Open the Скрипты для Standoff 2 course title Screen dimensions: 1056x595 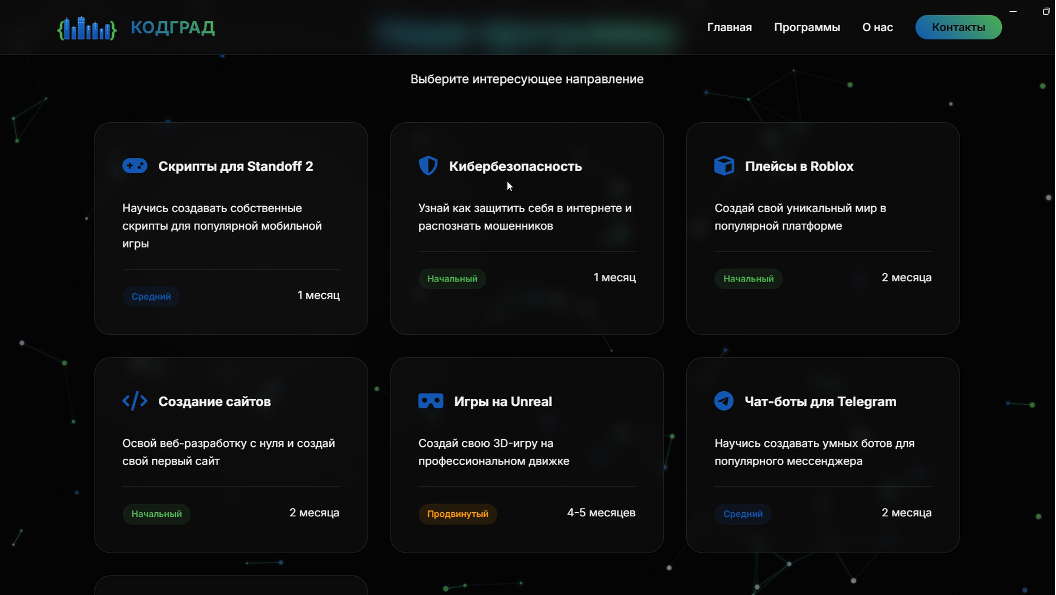[236, 166]
